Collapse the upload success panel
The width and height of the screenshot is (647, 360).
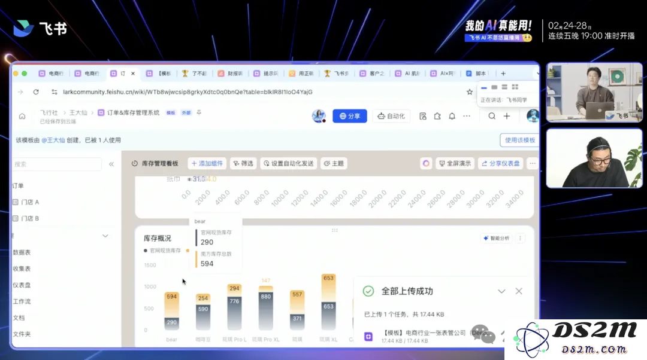point(501,291)
